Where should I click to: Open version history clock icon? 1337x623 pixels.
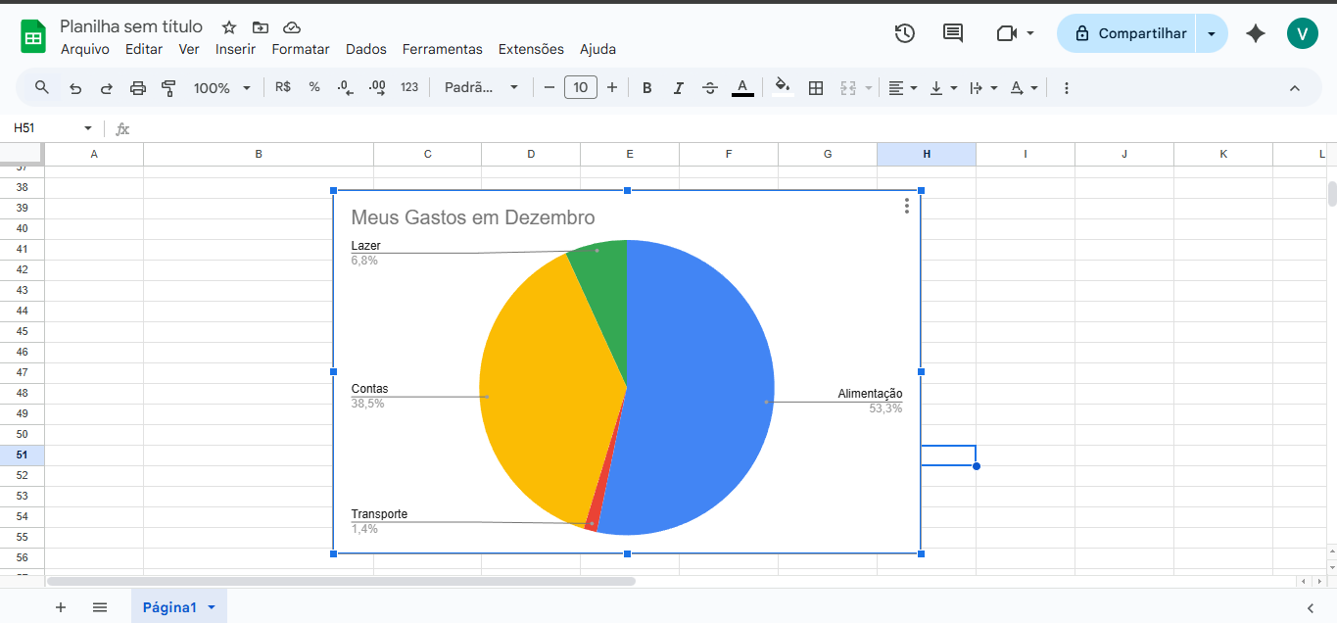tap(904, 33)
